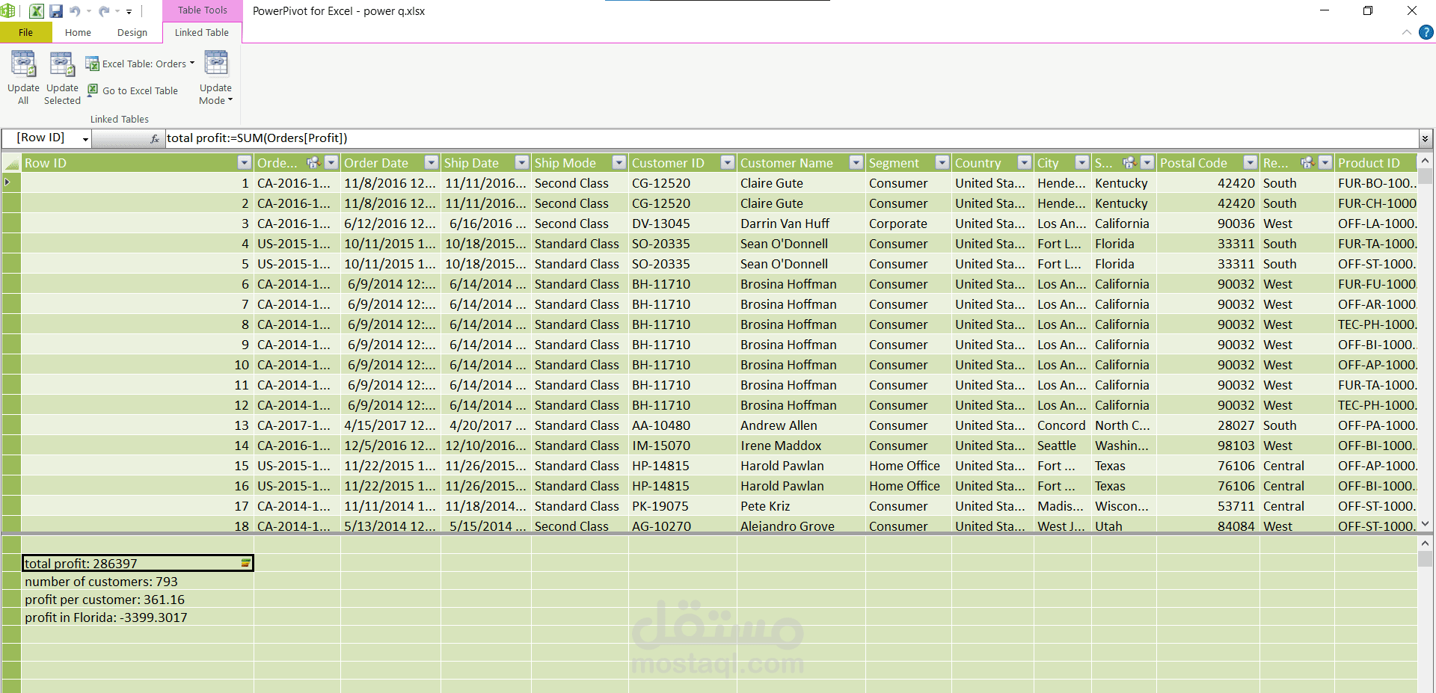
Task: Click the KPI icon on total profit measure
Action: click(x=245, y=563)
